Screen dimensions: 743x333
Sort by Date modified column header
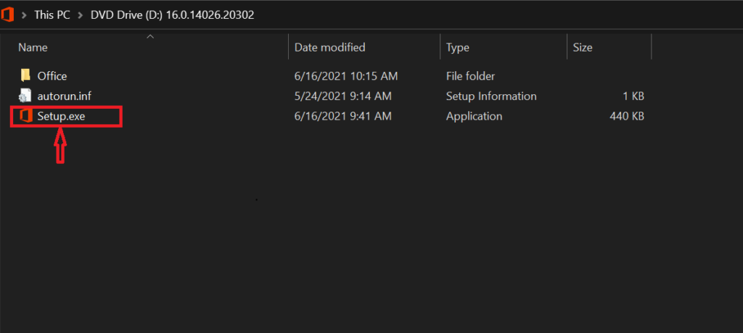pos(330,47)
